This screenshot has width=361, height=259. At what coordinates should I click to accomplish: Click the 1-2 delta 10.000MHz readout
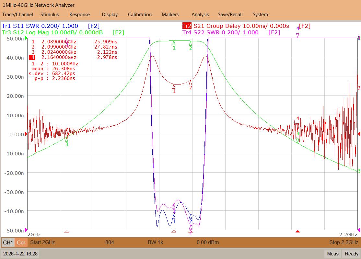coord(55,64)
